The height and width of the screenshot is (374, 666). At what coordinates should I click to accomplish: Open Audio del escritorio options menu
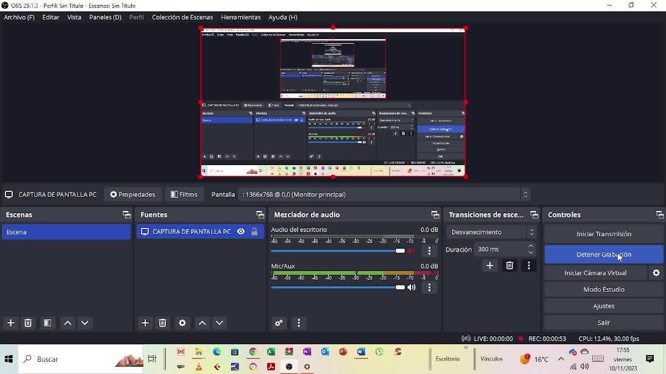click(x=430, y=251)
